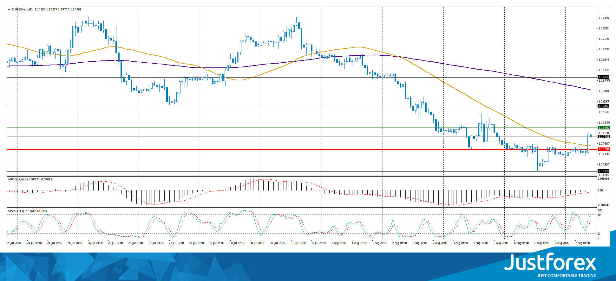Click the 25 Jul 04:00 time label
The image size is (616, 281).
[35, 243]
